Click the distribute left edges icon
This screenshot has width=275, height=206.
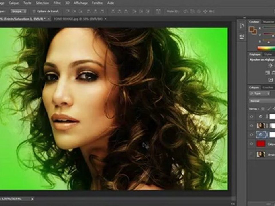[x=134, y=11]
